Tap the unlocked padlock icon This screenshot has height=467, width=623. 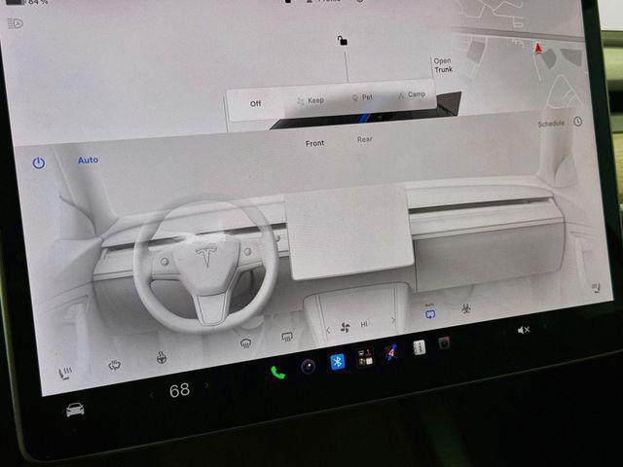click(343, 41)
